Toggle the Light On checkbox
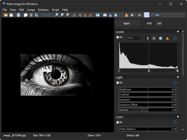 click(x=118, y=83)
